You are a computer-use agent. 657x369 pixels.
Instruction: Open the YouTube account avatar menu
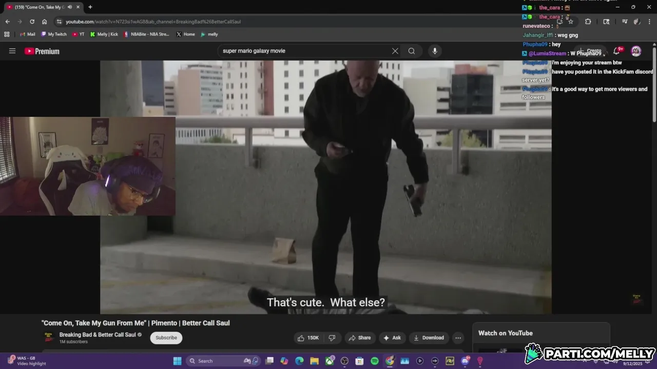(x=636, y=51)
